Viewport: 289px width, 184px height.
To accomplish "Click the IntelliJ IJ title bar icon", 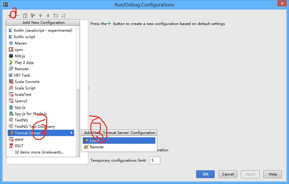I will [6, 4].
